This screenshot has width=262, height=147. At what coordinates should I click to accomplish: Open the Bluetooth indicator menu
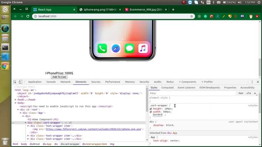pyautogui.click(x=213, y=2)
